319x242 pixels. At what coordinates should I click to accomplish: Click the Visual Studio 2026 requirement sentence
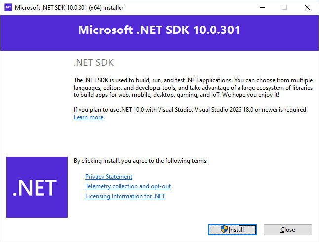(x=191, y=110)
